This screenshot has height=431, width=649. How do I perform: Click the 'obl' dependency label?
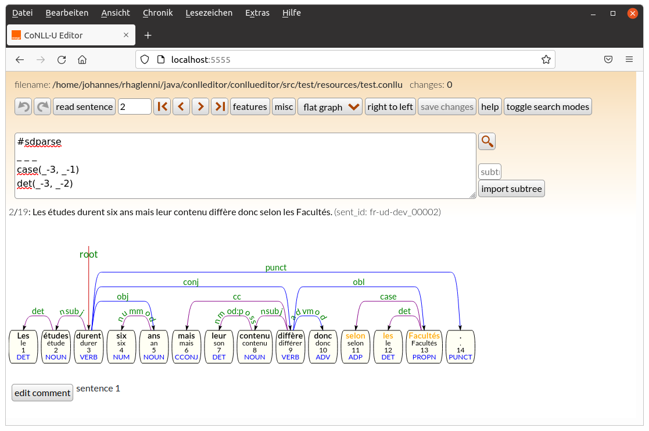(x=358, y=282)
